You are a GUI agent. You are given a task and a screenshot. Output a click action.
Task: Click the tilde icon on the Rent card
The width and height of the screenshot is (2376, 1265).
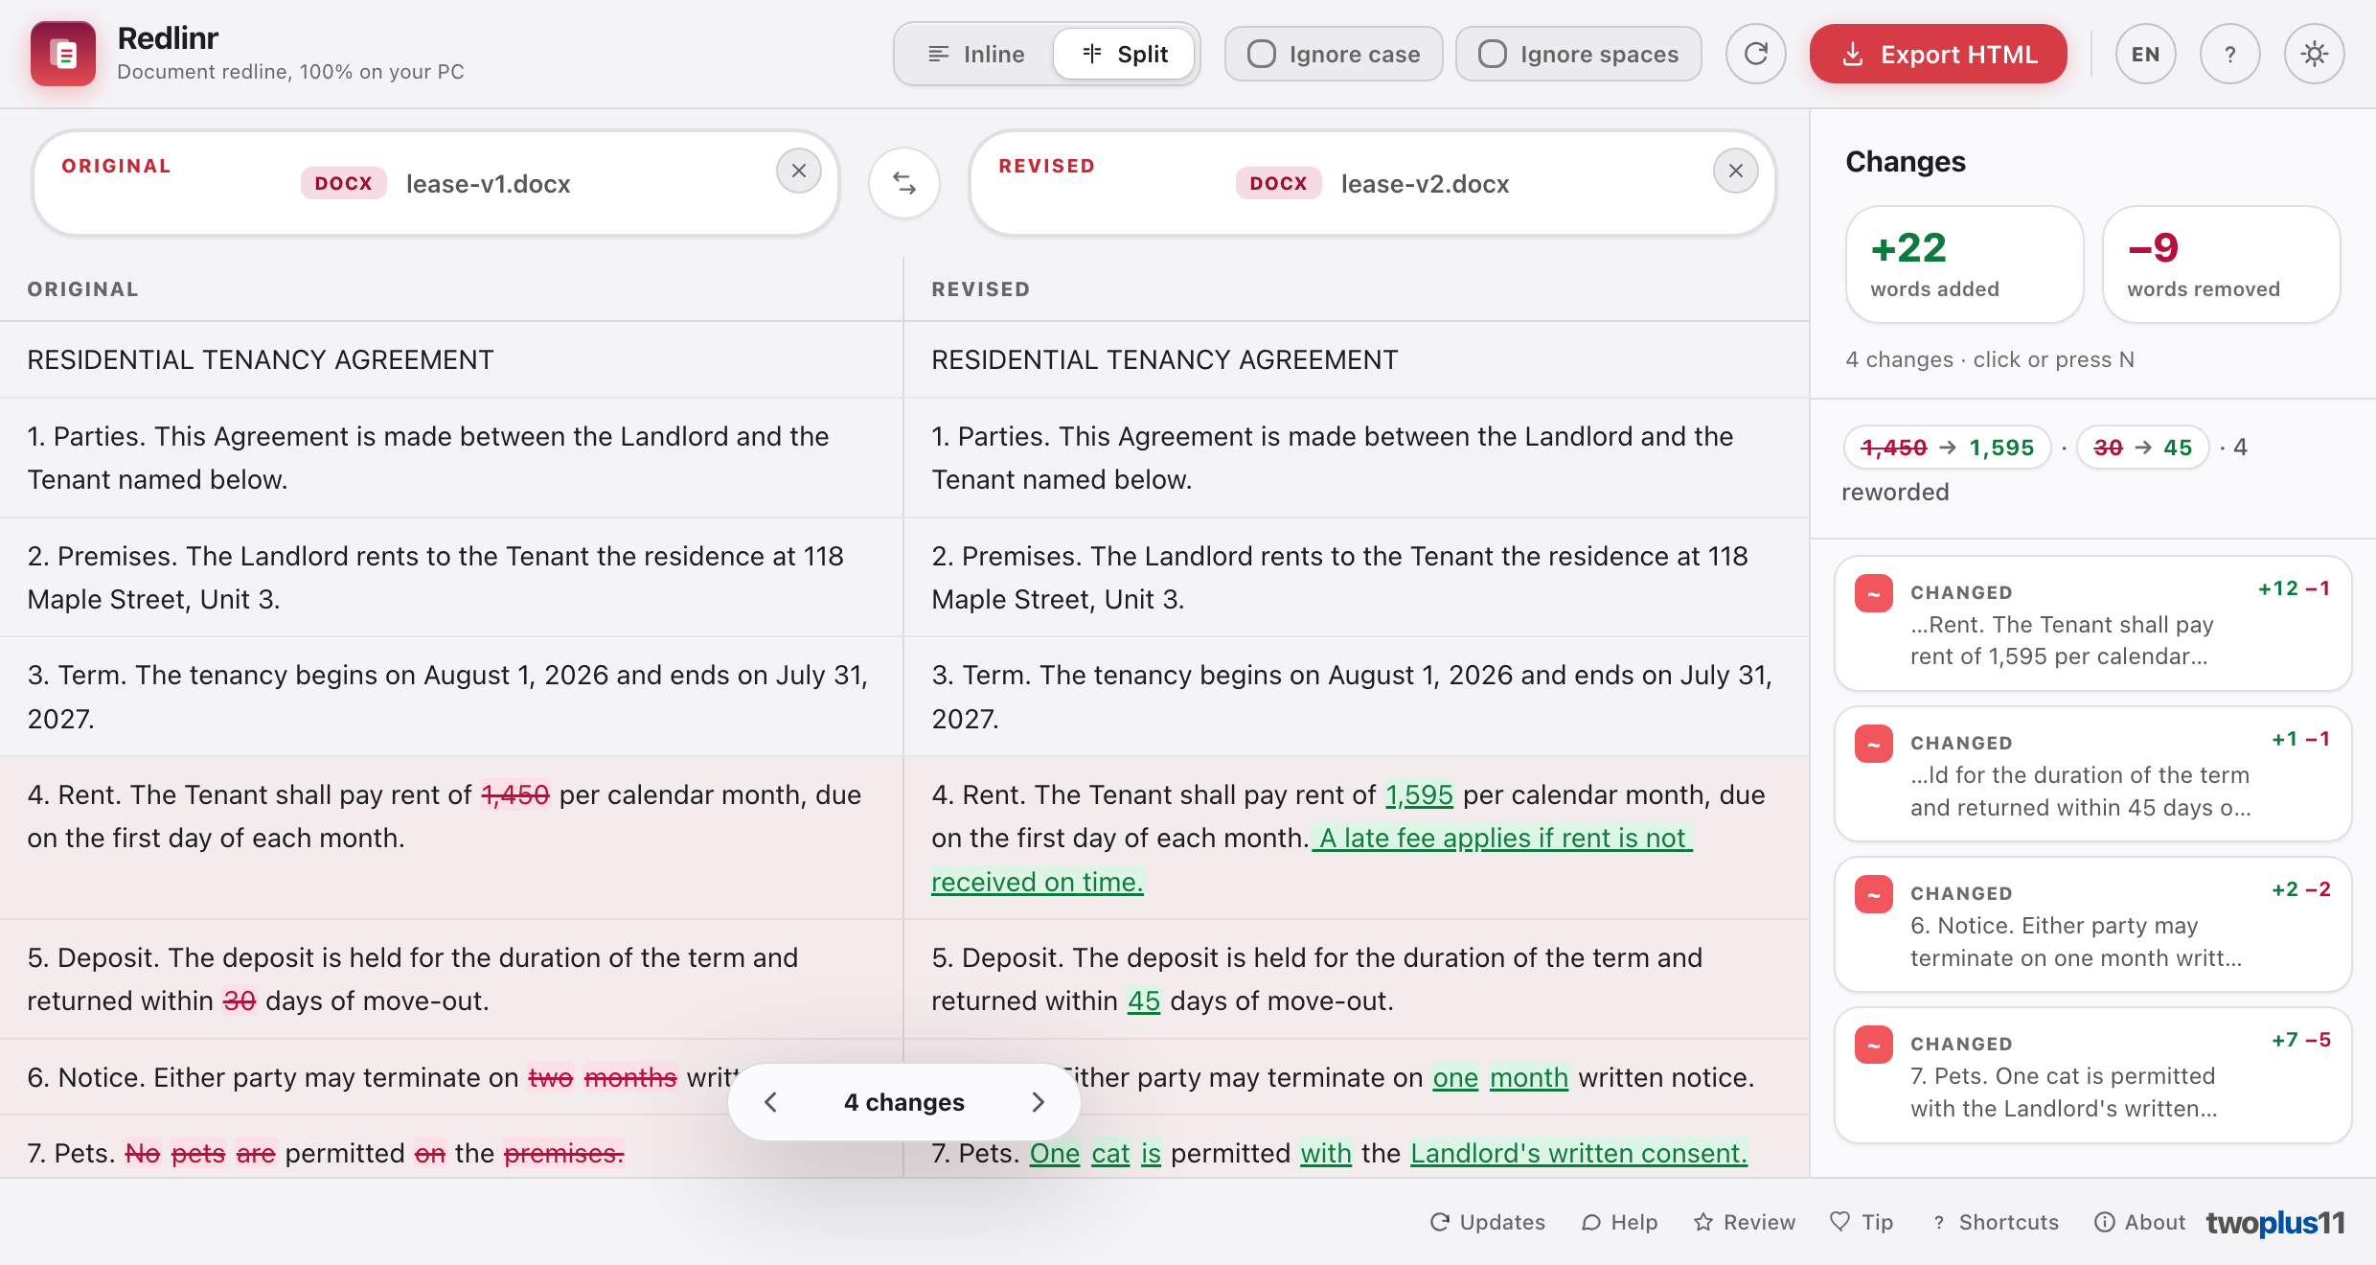coord(1873,593)
